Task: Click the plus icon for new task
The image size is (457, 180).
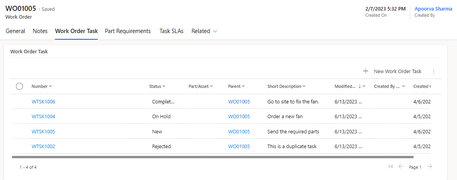Action: [x=366, y=71]
